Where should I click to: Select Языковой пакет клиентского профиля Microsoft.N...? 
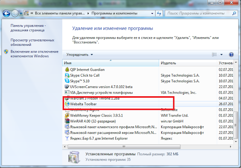113,127
